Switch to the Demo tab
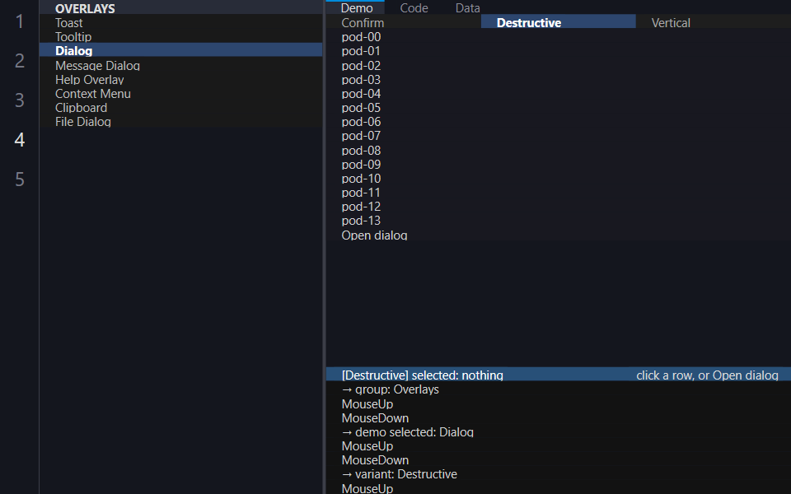 click(357, 7)
